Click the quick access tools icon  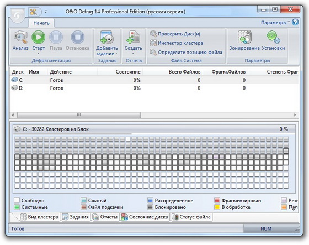pyautogui.click(x=33, y=12)
